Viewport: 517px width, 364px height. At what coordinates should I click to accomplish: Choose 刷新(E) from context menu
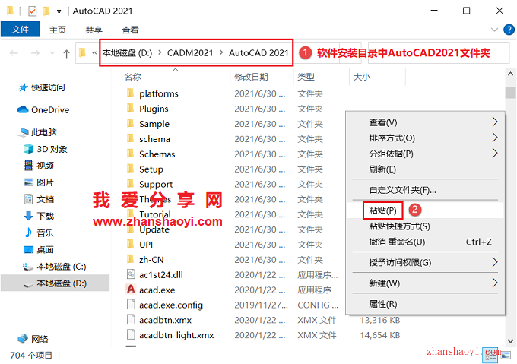[425, 169]
